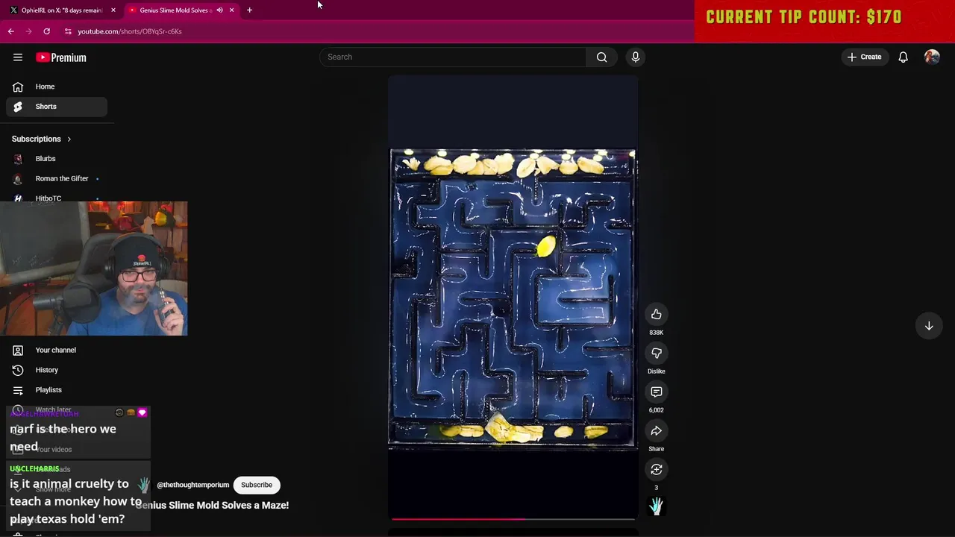Screen dimensions: 955x537
Task: Click inside the YouTube search field
Action: pyautogui.click(x=454, y=57)
